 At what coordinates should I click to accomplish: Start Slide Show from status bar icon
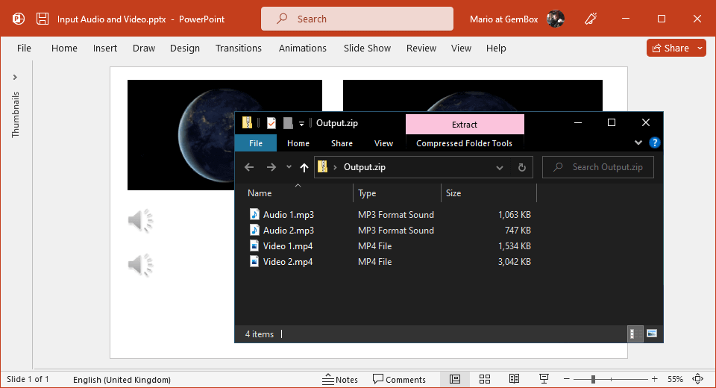[544, 379]
